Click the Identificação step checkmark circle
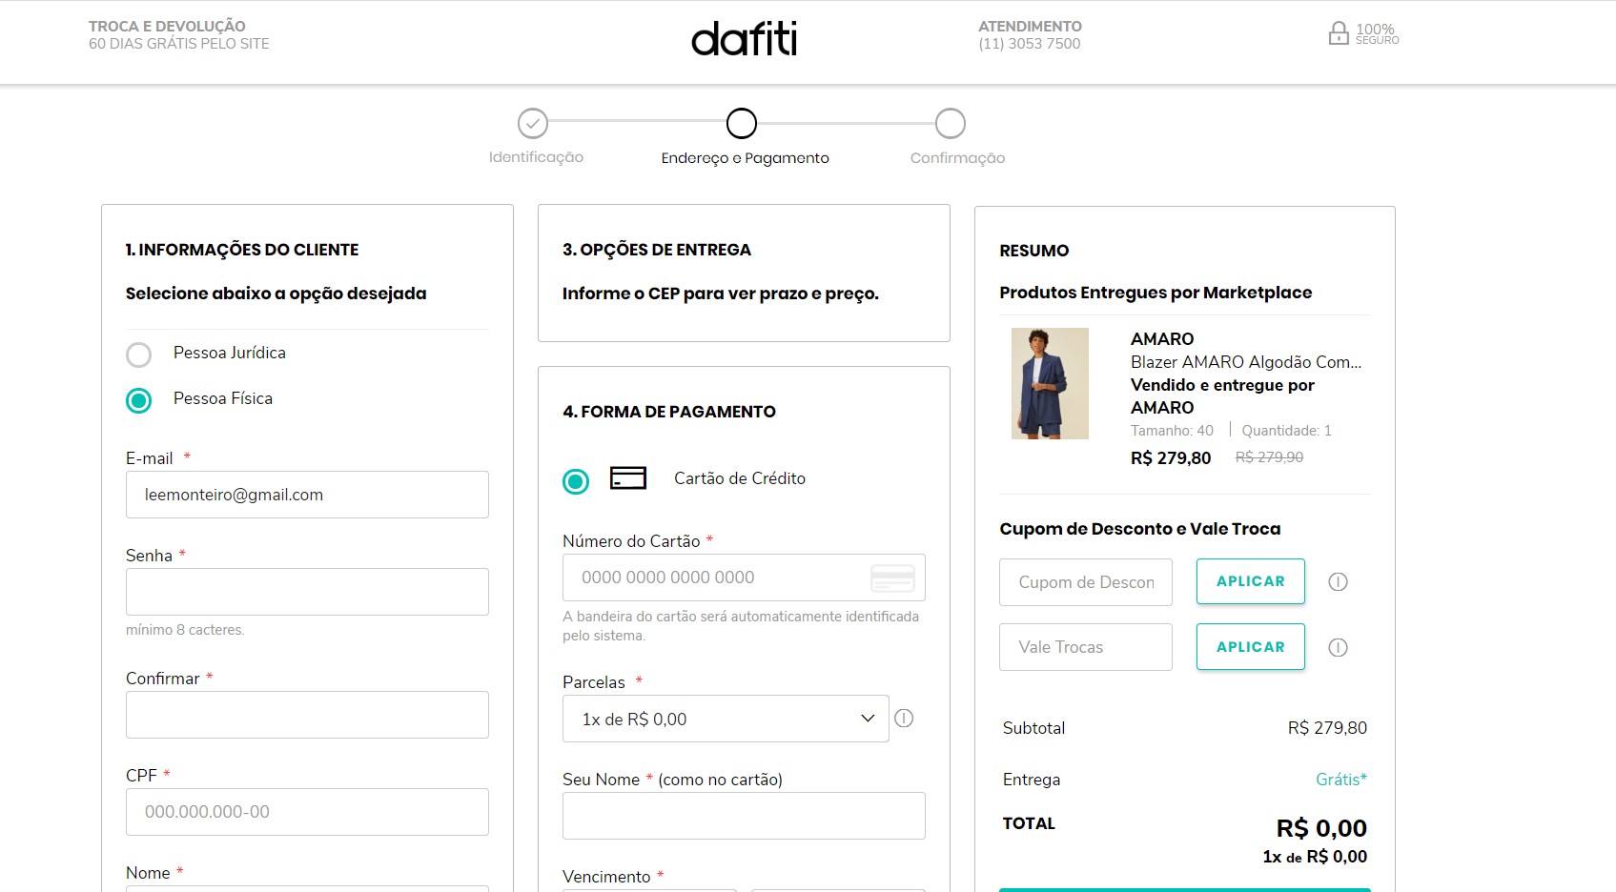Image resolution: width=1616 pixels, height=892 pixels. 533,124
